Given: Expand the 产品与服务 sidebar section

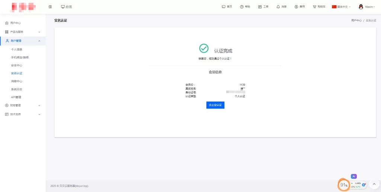Looking at the screenshot, I should [23, 32].
